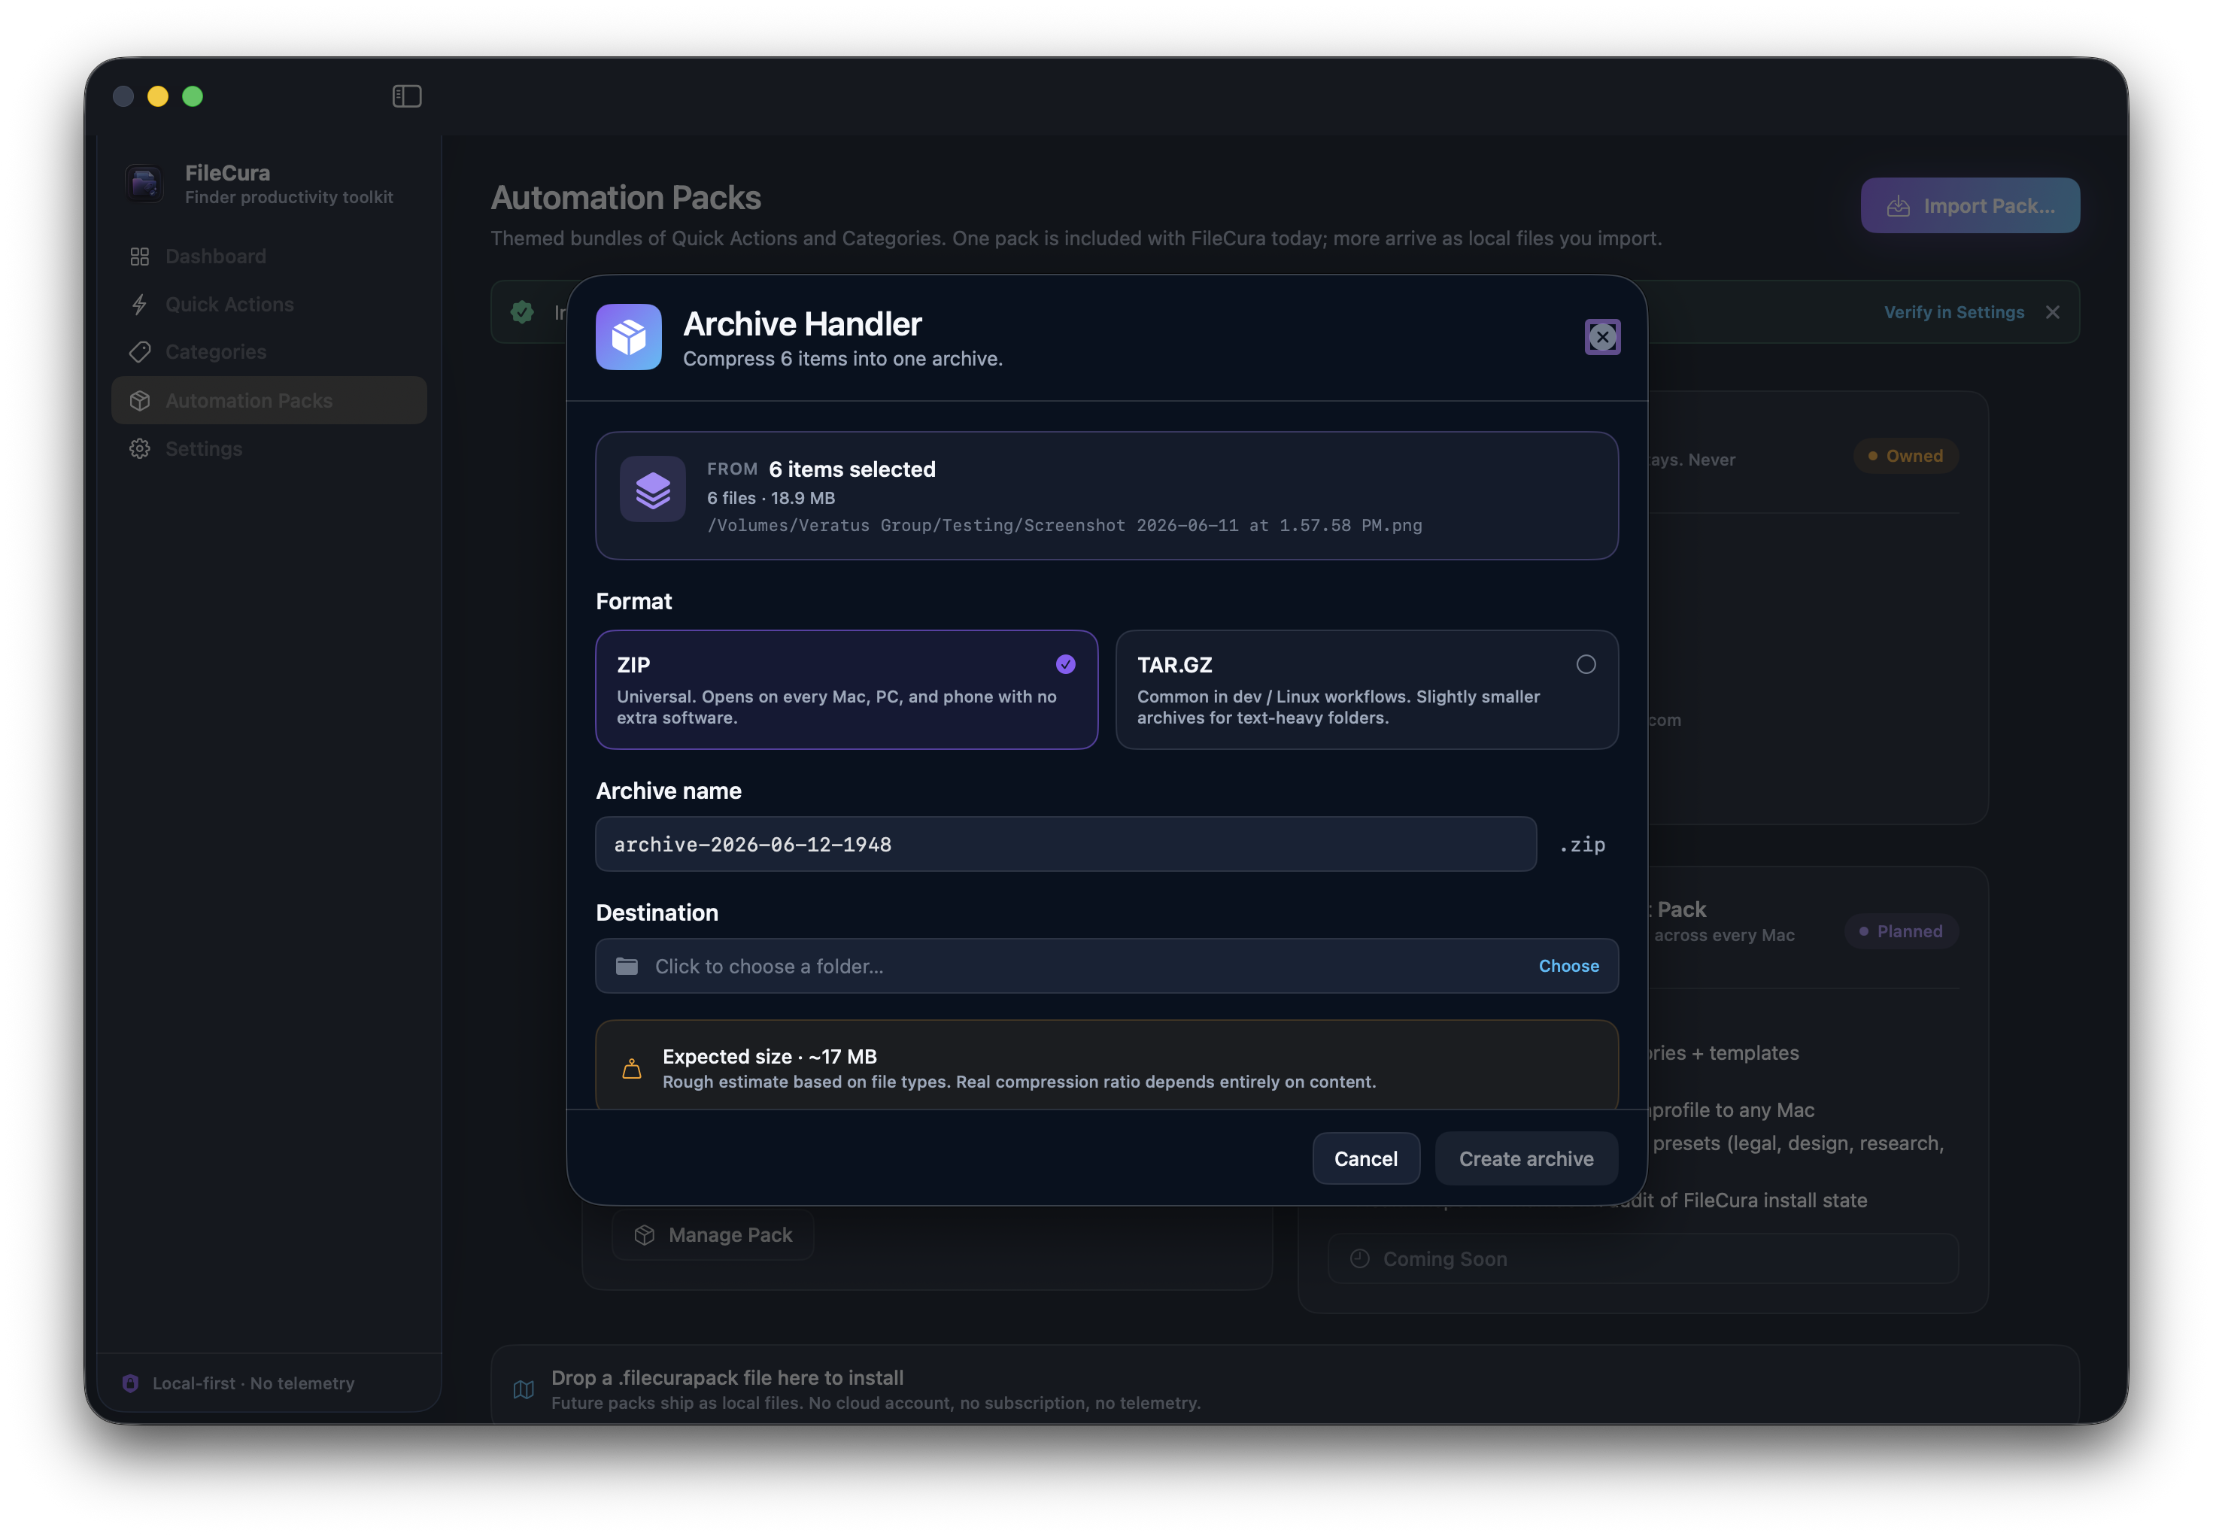Open Settings from the sidebar

[269, 448]
